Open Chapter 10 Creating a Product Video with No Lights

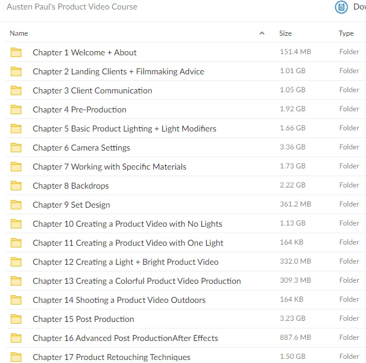pyautogui.click(x=127, y=224)
